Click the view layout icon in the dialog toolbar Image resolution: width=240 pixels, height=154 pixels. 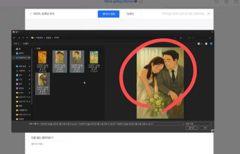pos(199,44)
